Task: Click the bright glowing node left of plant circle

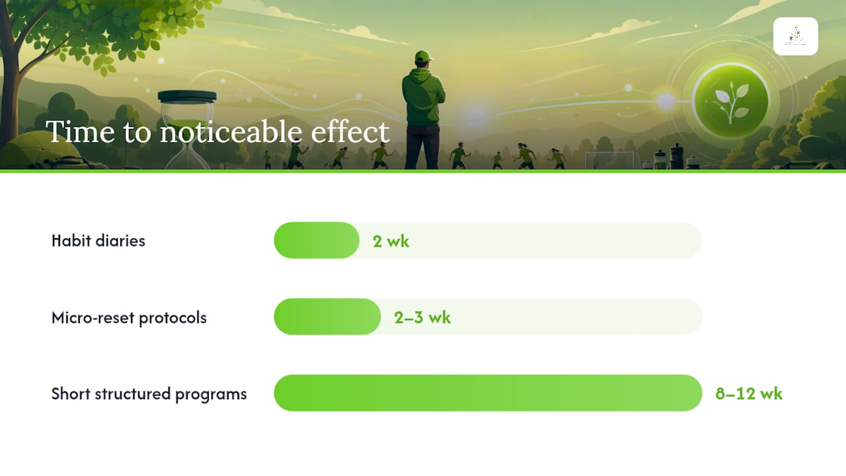Action: pos(666,100)
